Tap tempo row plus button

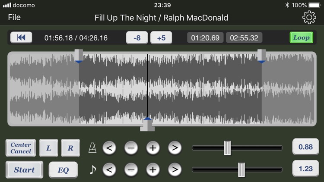tap(153, 148)
